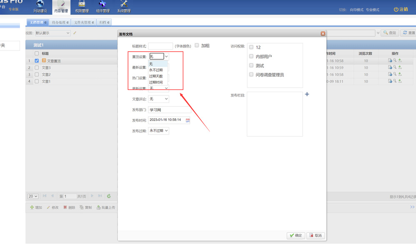Viewport: 416px width, 245px height.
Task: Expand the 文章评论 dropdown
Action: (159, 99)
